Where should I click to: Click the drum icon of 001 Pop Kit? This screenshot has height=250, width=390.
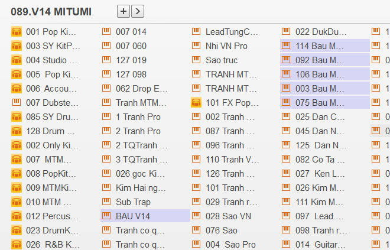point(17,32)
